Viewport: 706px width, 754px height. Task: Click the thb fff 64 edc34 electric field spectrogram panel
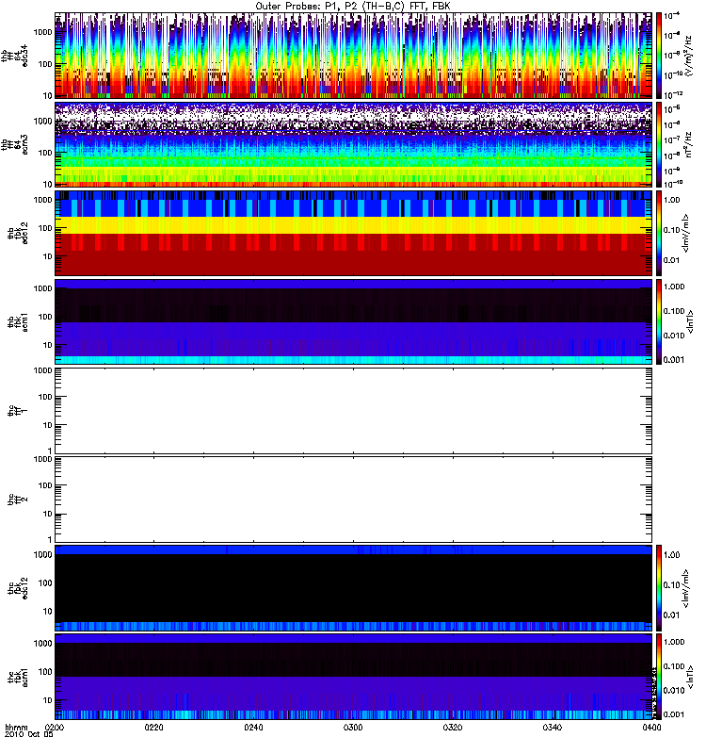[x=354, y=56]
